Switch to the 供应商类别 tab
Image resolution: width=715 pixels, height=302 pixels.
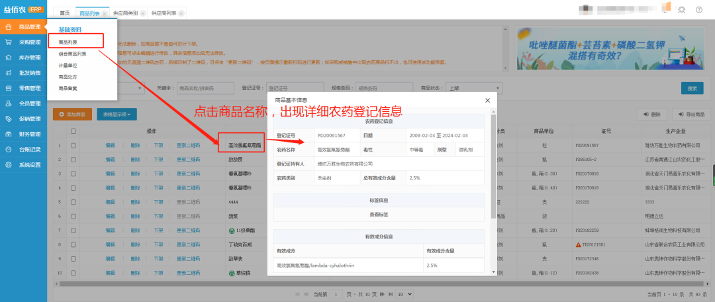pos(125,14)
